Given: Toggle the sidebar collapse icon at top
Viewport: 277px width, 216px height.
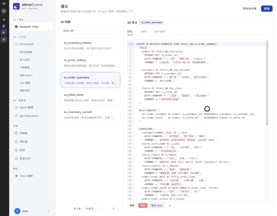Looking at the screenshot, I should (x=4, y=4).
